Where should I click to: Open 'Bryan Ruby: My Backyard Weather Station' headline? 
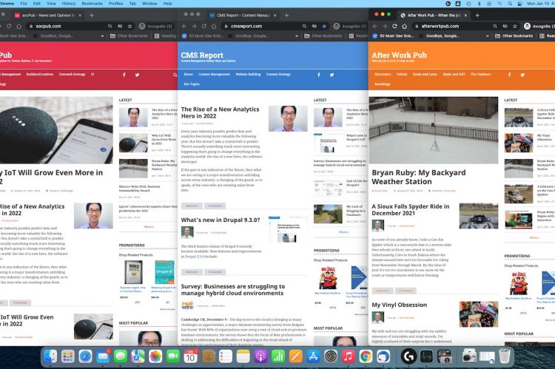(x=419, y=177)
